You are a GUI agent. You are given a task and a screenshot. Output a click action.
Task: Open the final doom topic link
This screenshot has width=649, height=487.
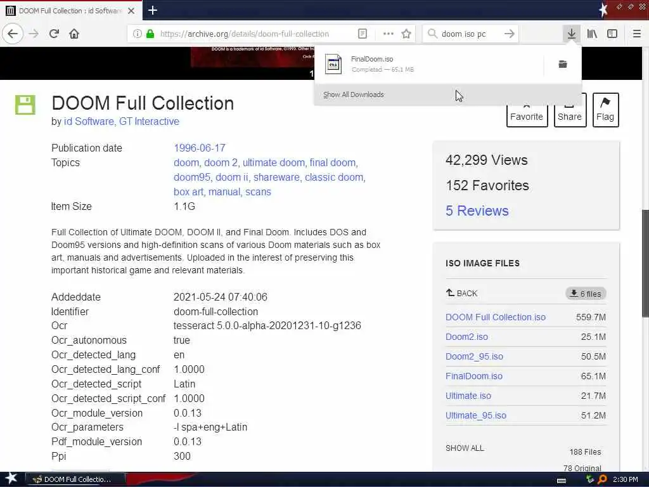tap(333, 163)
